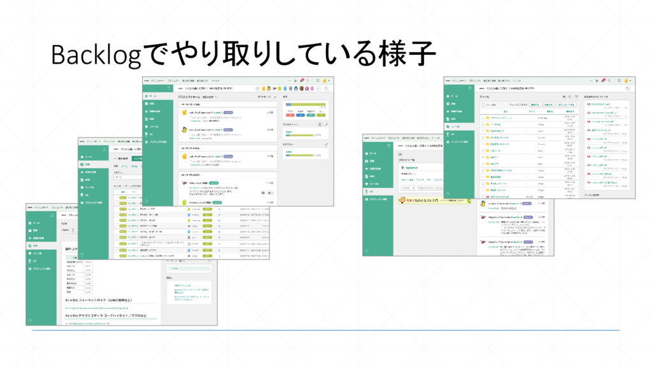Sort Files list by 名前 column header
The width and height of the screenshot is (652, 367).
(505, 112)
